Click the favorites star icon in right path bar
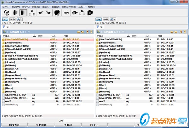Image resolution: width=189 pixels, height=128 pixels. tap(181, 32)
